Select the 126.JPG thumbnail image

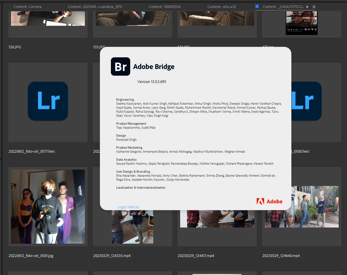48,18
